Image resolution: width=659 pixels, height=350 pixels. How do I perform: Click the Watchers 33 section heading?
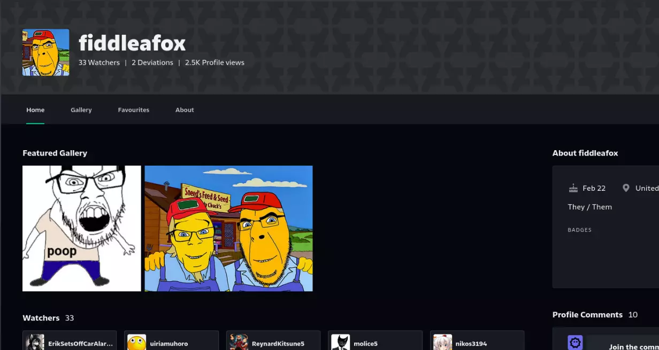click(48, 318)
